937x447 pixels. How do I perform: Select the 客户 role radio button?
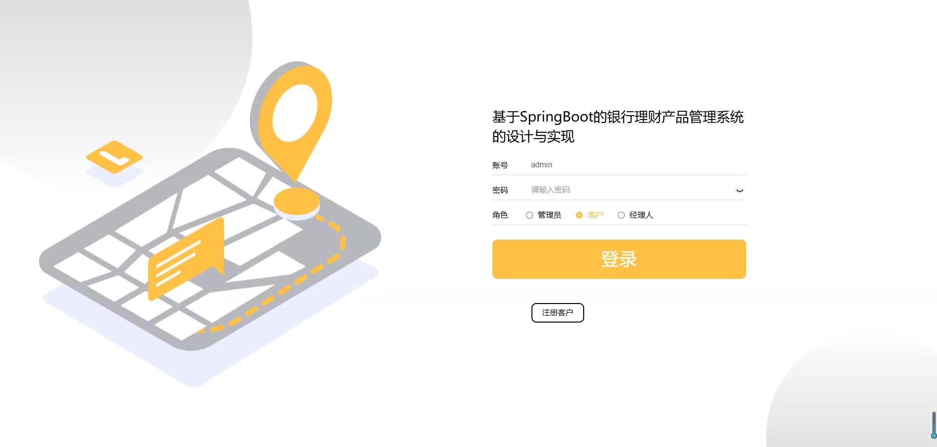[x=579, y=215]
